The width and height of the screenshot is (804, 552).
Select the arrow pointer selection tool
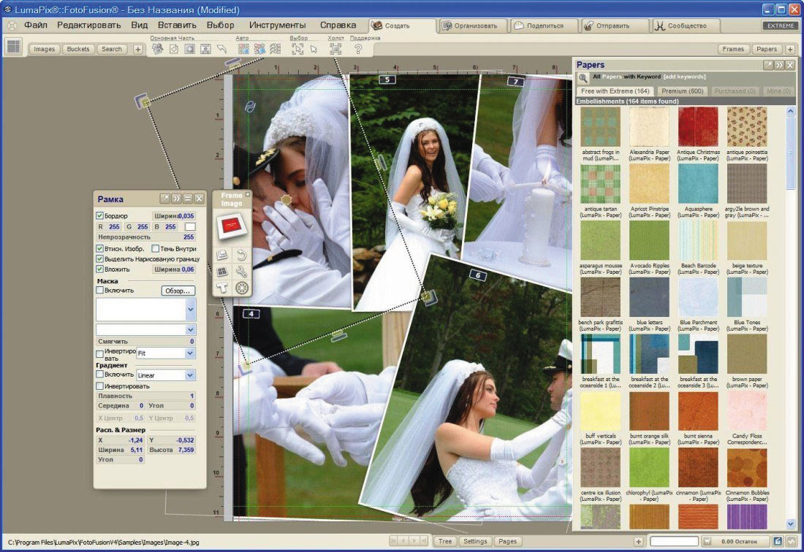[314, 49]
